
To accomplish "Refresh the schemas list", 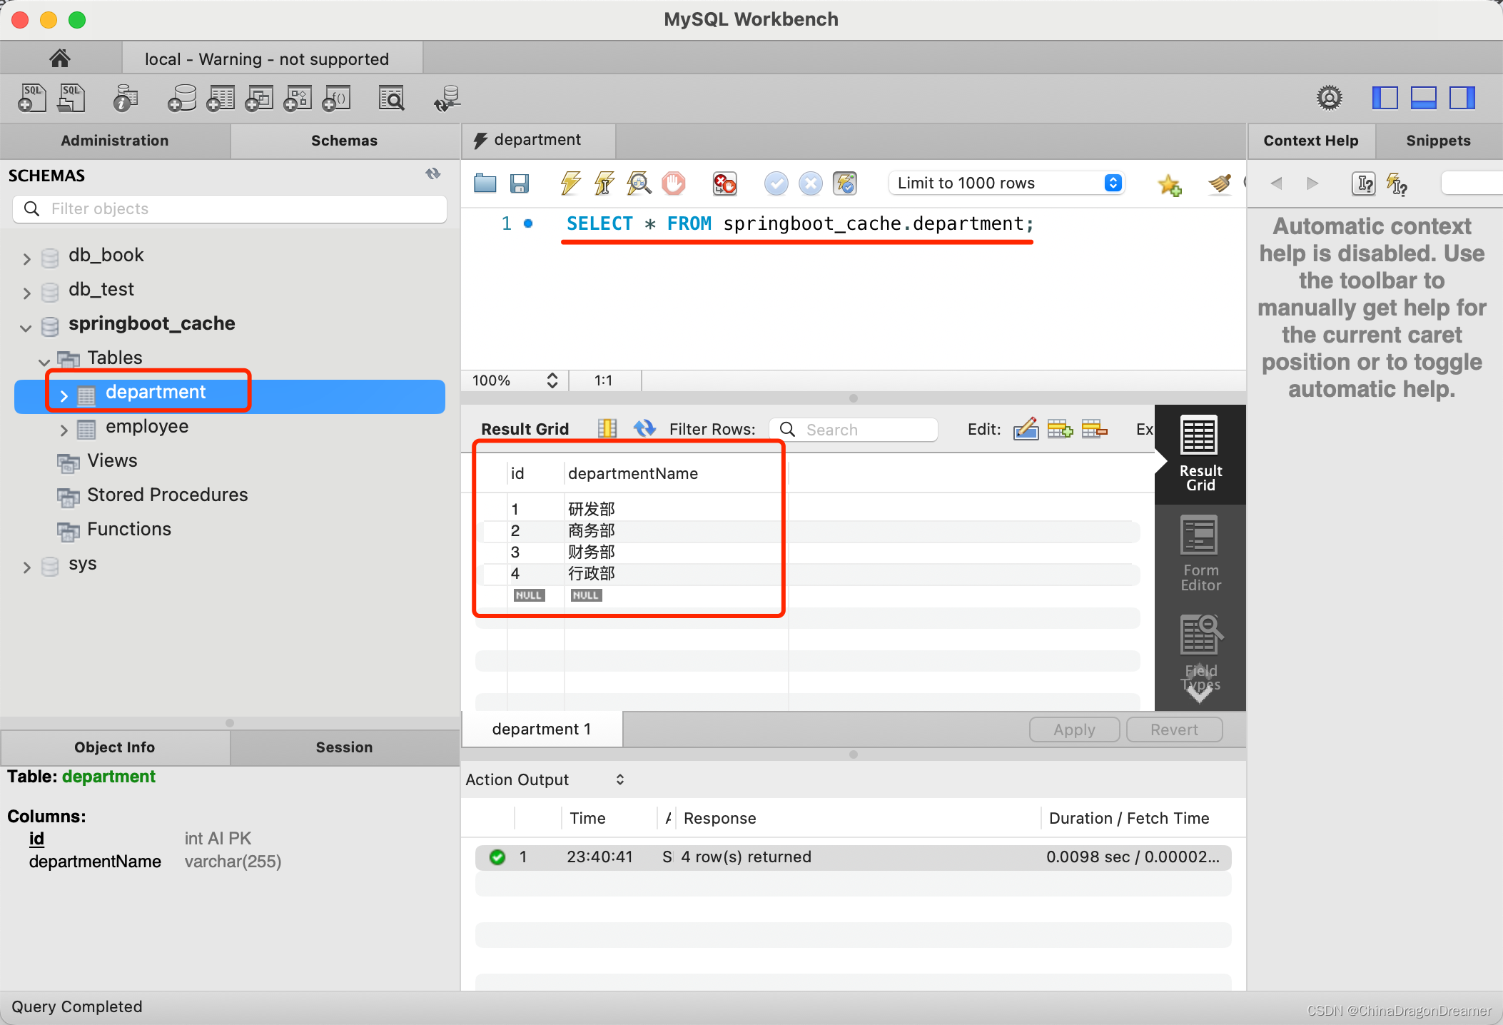I will click(433, 174).
